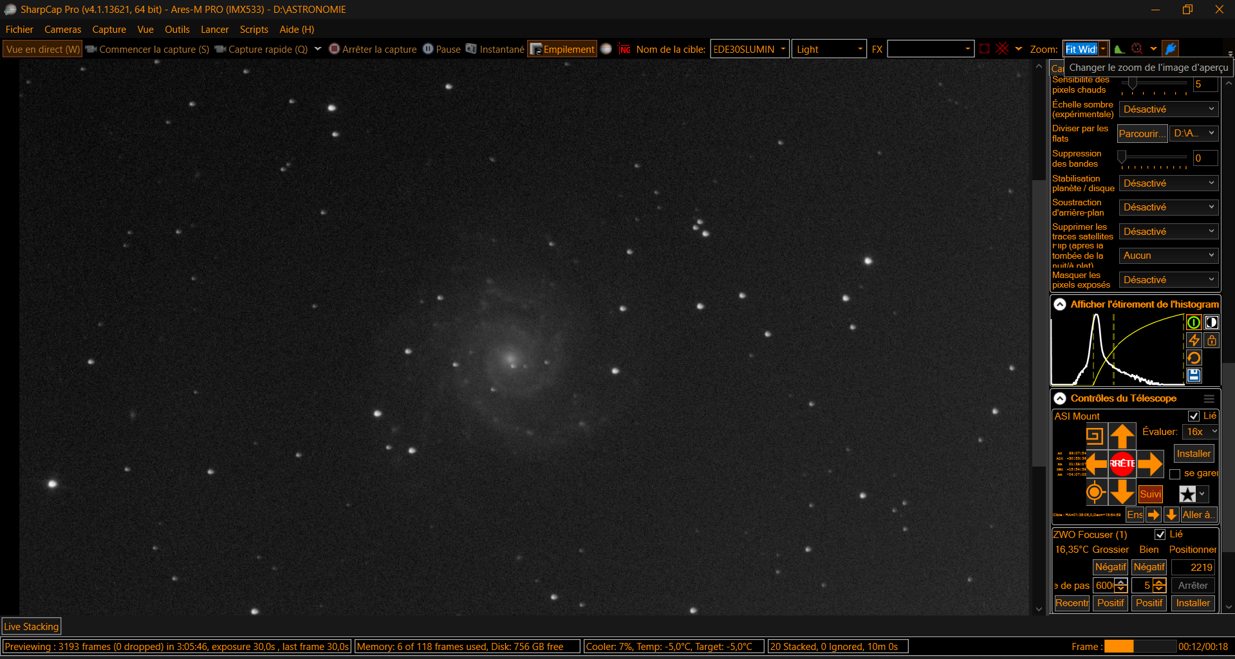Open the Flip dropdown set to Aucun
Image resolution: width=1235 pixels, height=659 pixels.
pyautogui.click(x=1169, y=255)
